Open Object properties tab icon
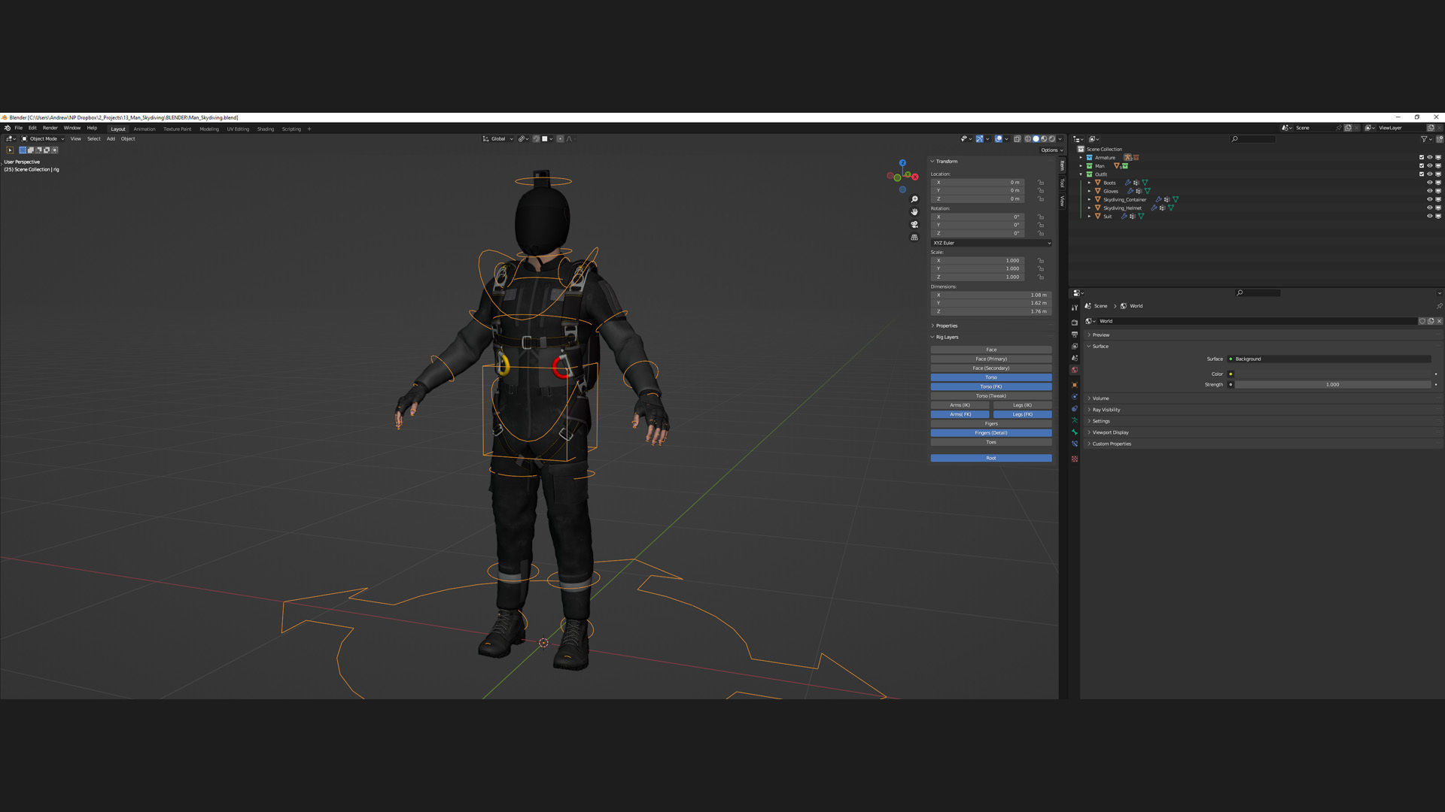Screen dimensions: 1445x812 1075,385
